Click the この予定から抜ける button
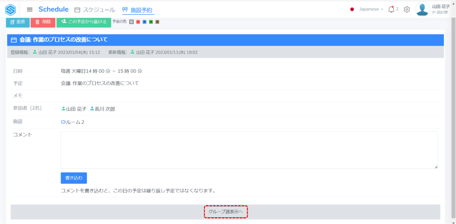456x224 pixels. [x=84, y=22]
